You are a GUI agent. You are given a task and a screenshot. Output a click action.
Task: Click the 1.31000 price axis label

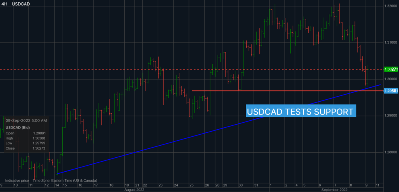[x=390, y=42]
